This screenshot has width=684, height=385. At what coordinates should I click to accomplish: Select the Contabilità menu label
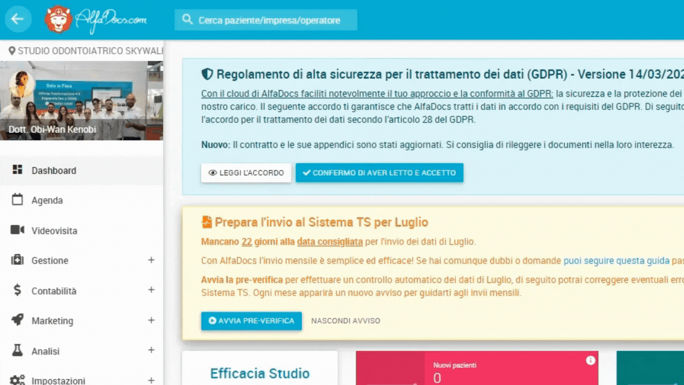(x=54, y=291)
